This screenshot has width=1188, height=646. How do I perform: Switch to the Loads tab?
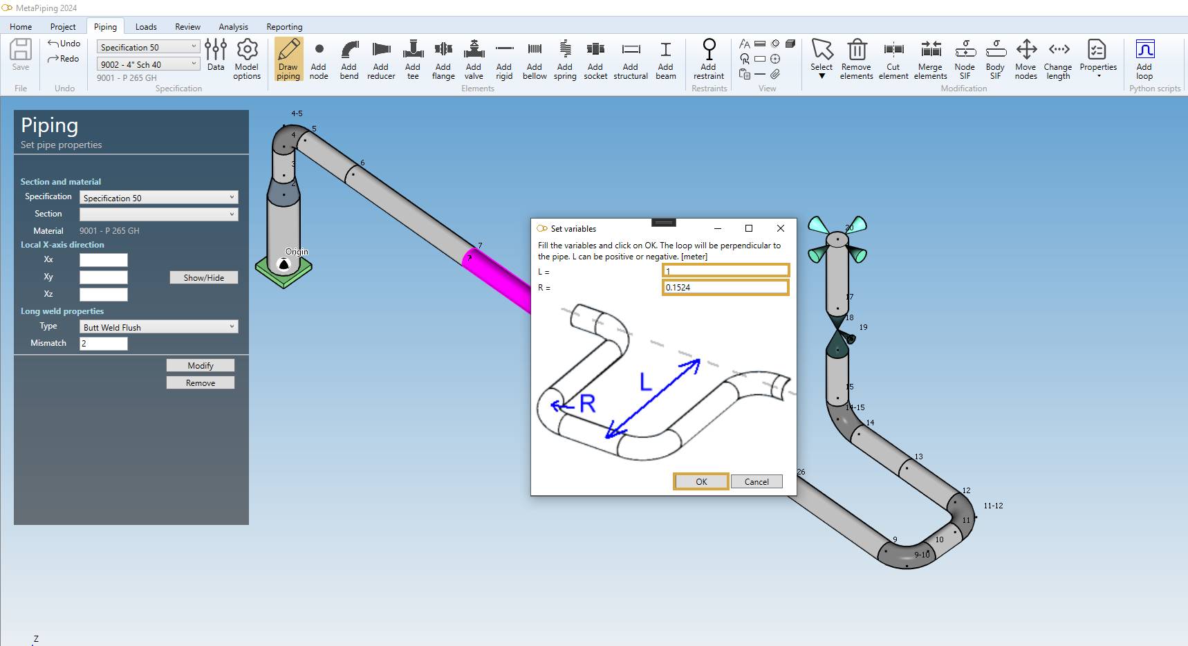point(146,27)
